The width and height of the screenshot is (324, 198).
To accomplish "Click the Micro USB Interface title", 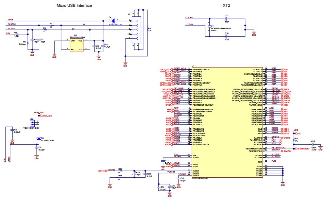I will 74,6.
